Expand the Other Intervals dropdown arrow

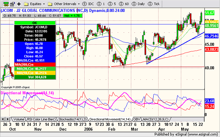pyautogui.click(x=79, y=4)
